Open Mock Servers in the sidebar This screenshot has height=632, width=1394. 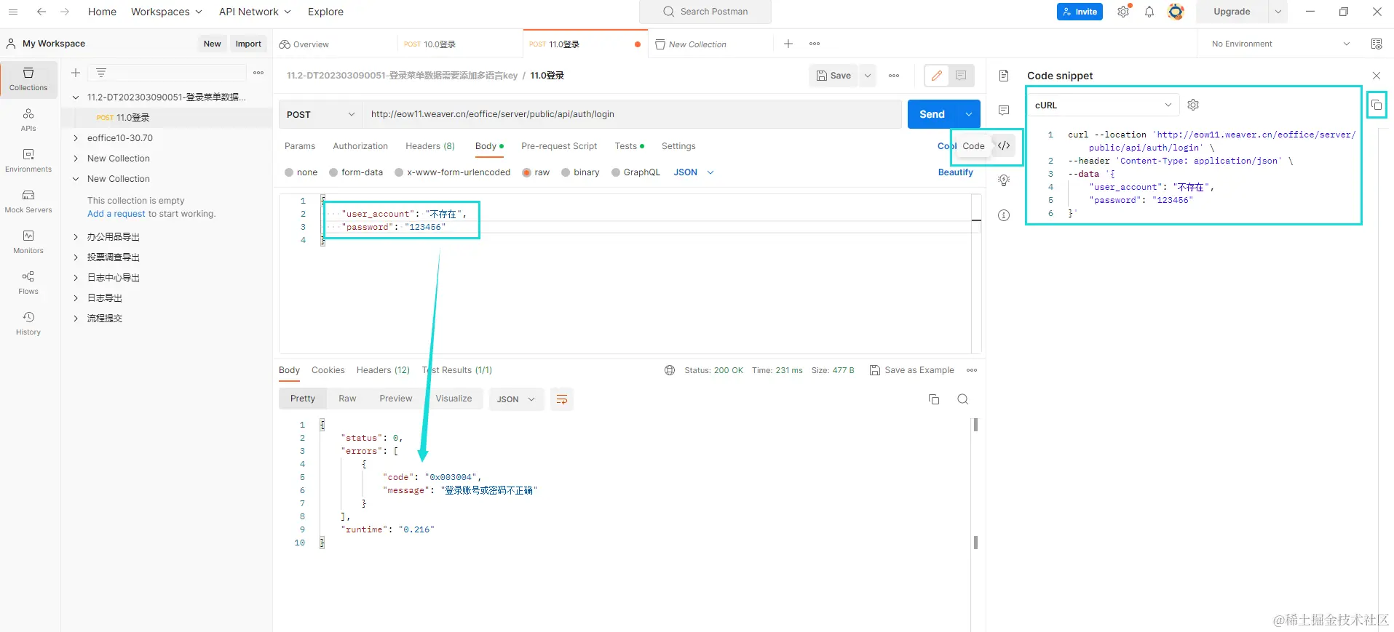click(x=28, y=201)
